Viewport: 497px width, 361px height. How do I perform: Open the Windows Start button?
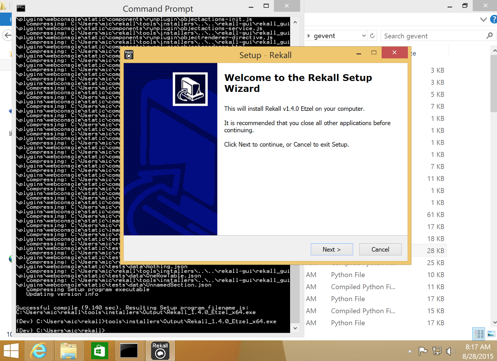coord(11,351)
